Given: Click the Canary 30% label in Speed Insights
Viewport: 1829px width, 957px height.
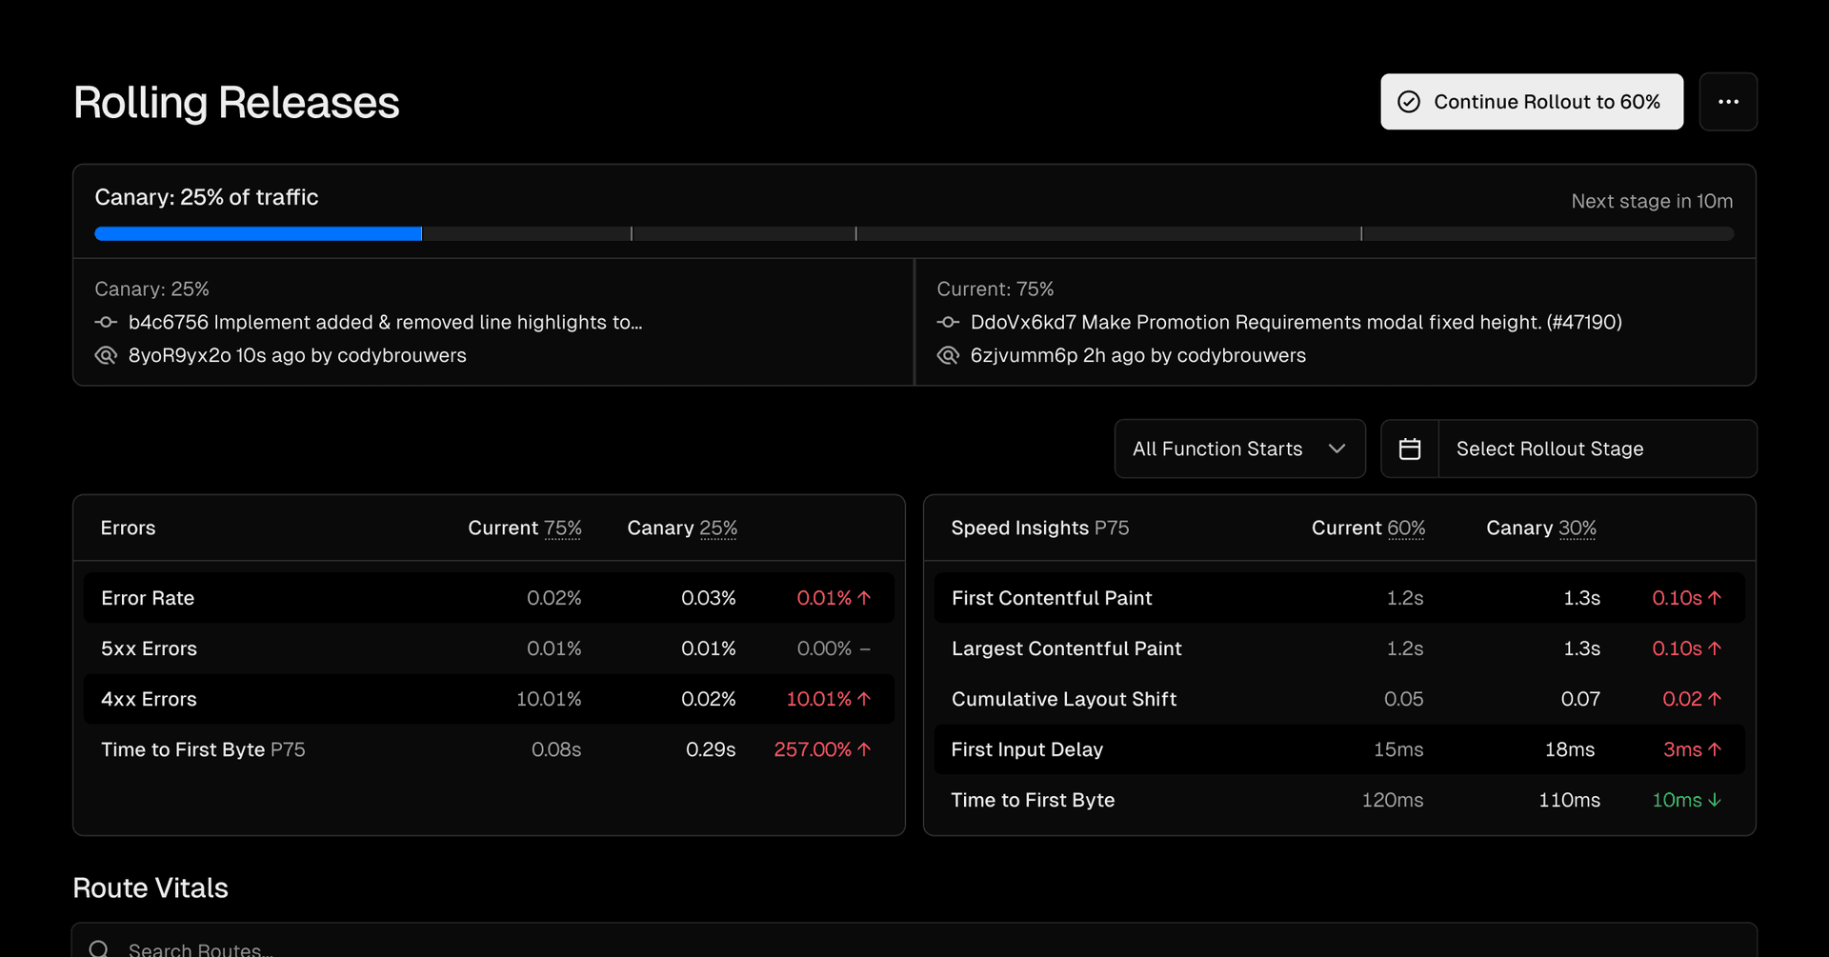Looking at the screenshot, I should click(1540, 528).
